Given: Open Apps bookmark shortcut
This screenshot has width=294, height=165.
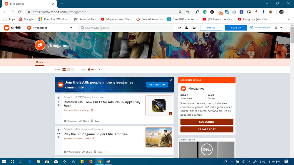Looking at the screenshot, I should click(x=9, y=19).
